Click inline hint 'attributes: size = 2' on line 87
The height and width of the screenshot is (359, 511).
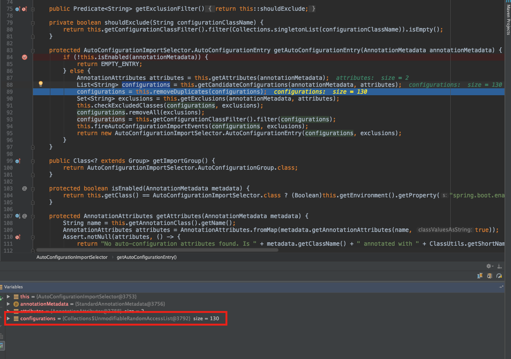[x=372, y=78]
